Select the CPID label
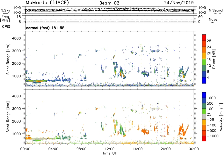The width and height of the screenshot is (224, 155). (x=6, y=27)
